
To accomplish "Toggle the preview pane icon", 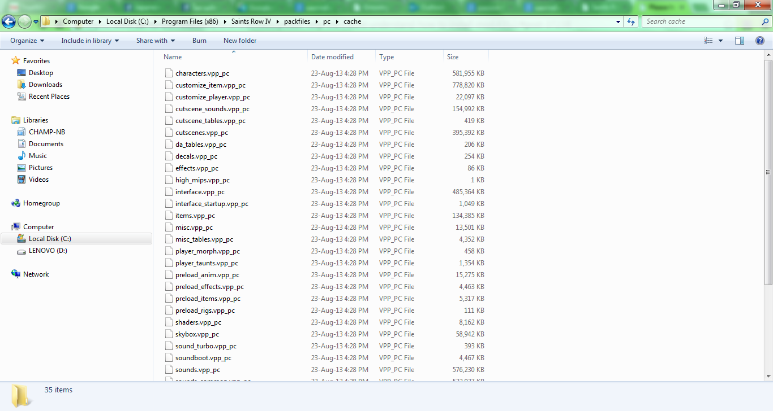I will [x=740, y=41].
